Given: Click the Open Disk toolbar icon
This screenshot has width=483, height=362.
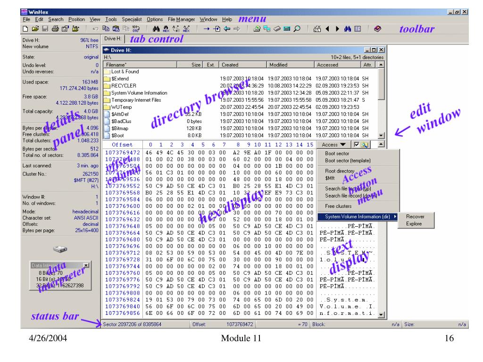Looking at the screenshot, I should pos(257,29).
